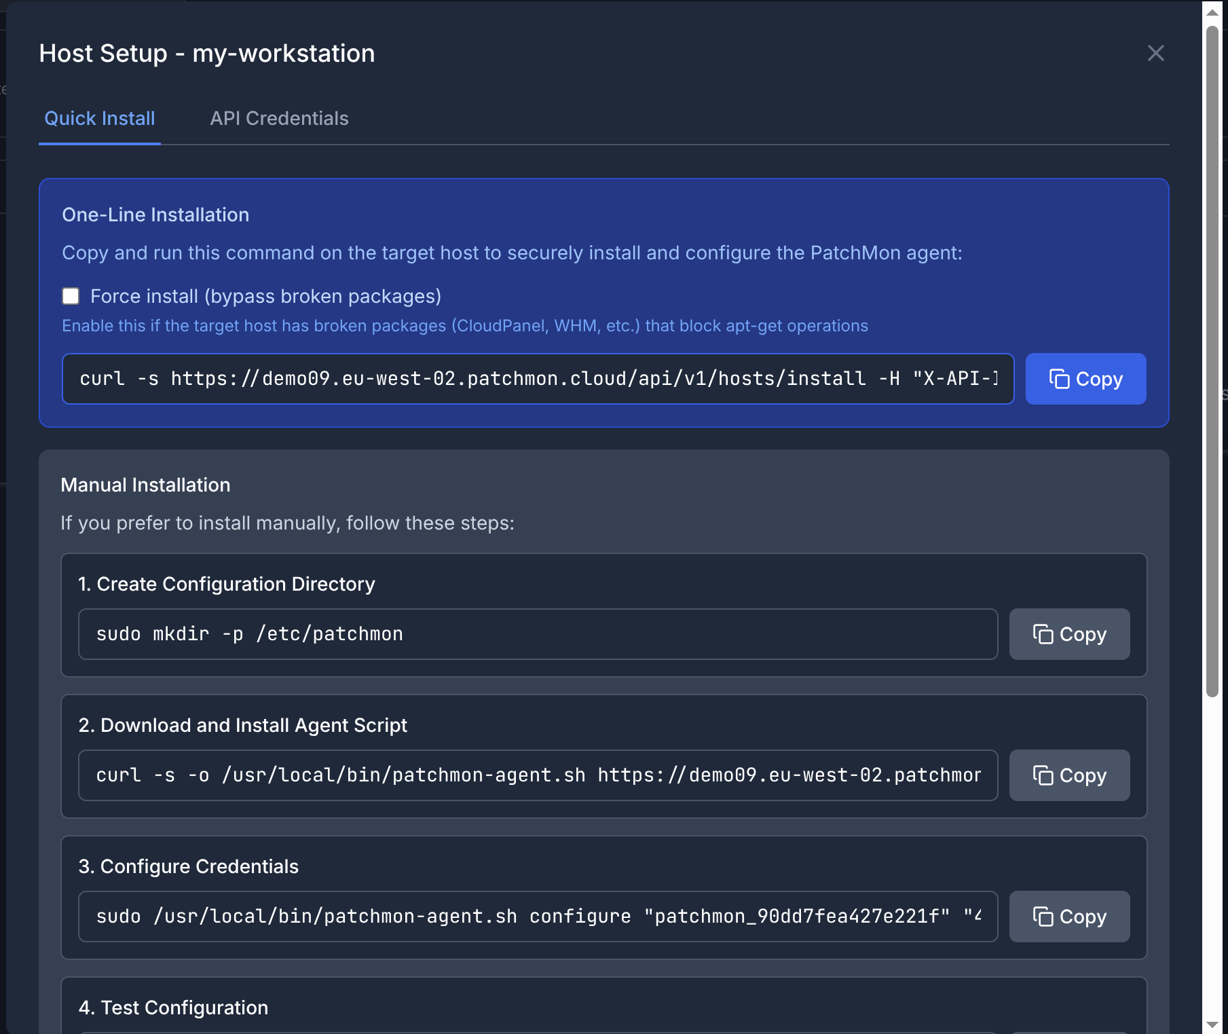Click the scrollbar down arrow
This screenshot has width=1228, height=1034.
point(1212,1024)
